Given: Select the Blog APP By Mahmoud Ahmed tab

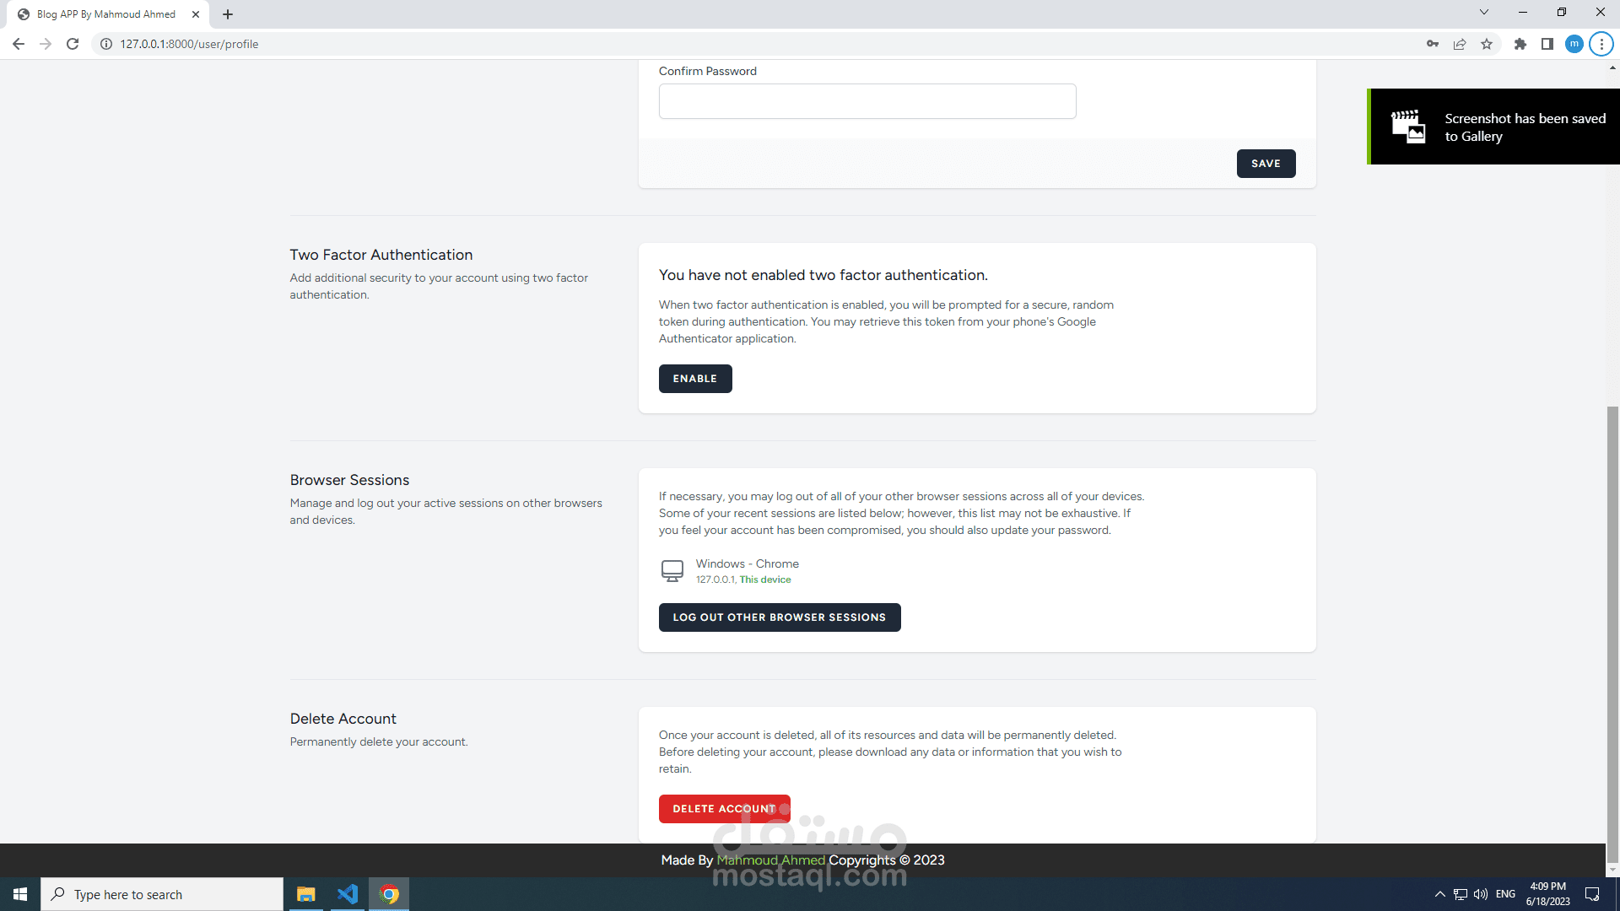Looking at the screenshot, I should click(105, 14).
